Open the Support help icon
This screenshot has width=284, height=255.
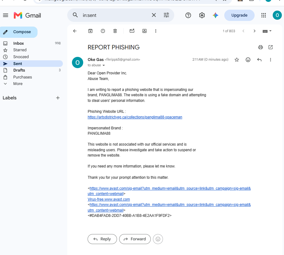click(188, 15)
